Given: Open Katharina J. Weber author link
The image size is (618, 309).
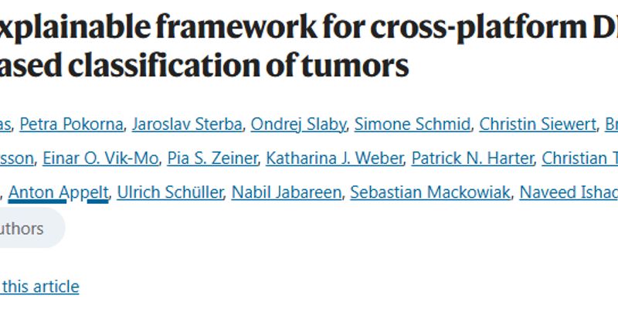Looking at the screenshot, I should (334, 158).
